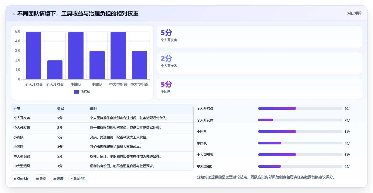Image resolution: width=373 pixels, height=193 pixels.
Task: Click the 小团队 progress bar showing 5分
Action: click(300, 132)
